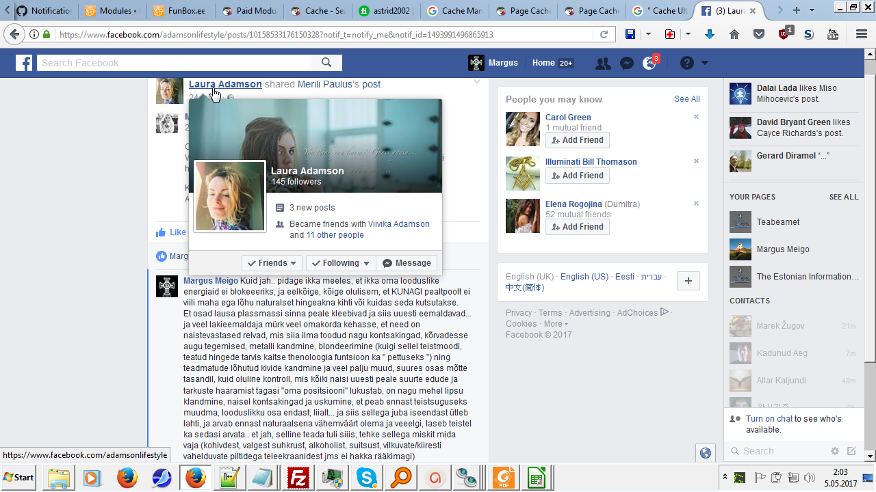The height and width of the screenshot is (492, 876).
Task: Click the chat Search field
Action: (777, 451)
